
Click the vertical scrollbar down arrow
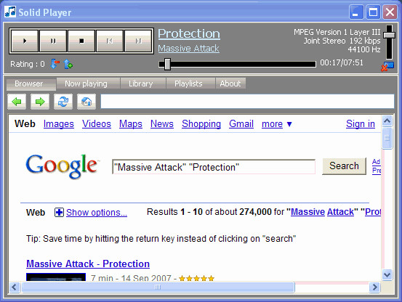(387, 275)
